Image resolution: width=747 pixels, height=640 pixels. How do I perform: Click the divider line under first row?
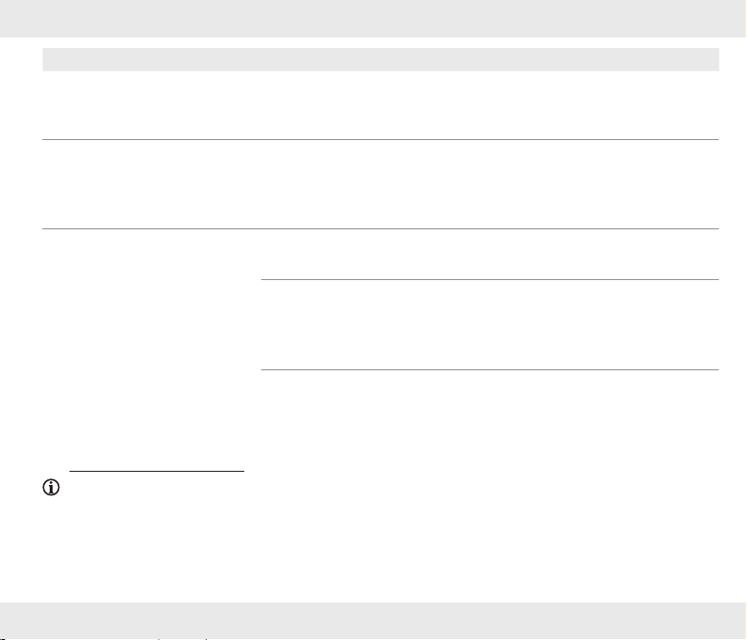381,140
